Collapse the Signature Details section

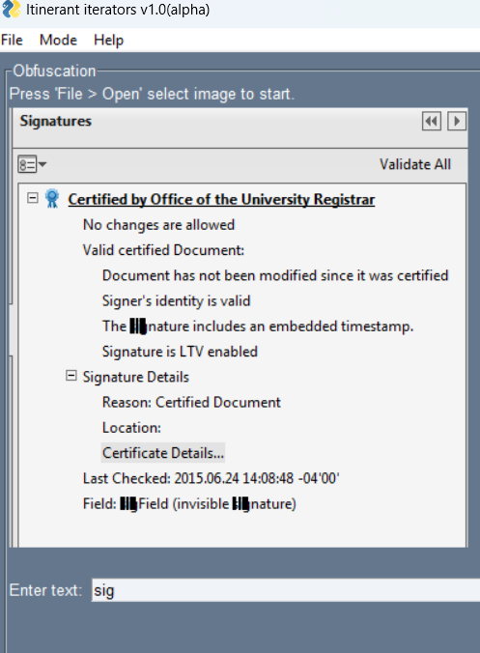(x=71, y=376)
